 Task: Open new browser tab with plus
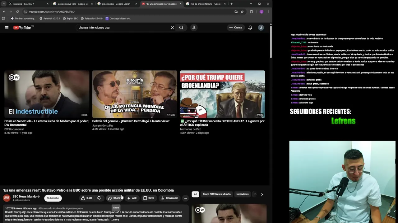coord(231,4)
